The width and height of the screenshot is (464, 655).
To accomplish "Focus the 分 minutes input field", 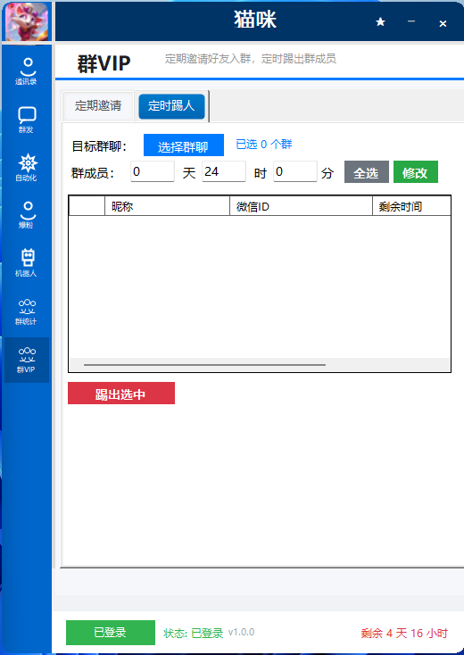I will tap(295, 171).
